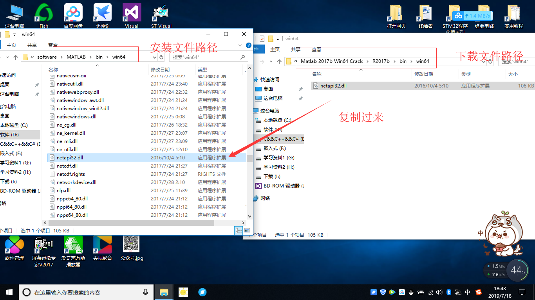Open Xunlei 9 desktop shortcut

tap(103, 16)
